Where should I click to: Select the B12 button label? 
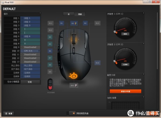[50, 30]
